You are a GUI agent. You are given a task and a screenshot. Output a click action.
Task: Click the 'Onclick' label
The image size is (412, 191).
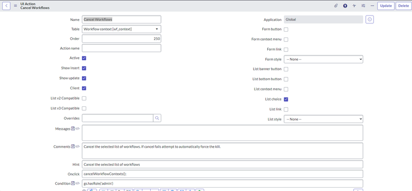[x=74, y=174]
